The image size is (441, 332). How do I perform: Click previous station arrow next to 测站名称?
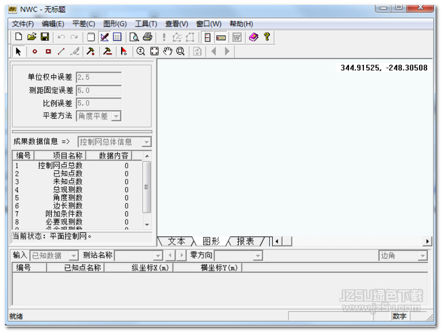pos(170,255)
